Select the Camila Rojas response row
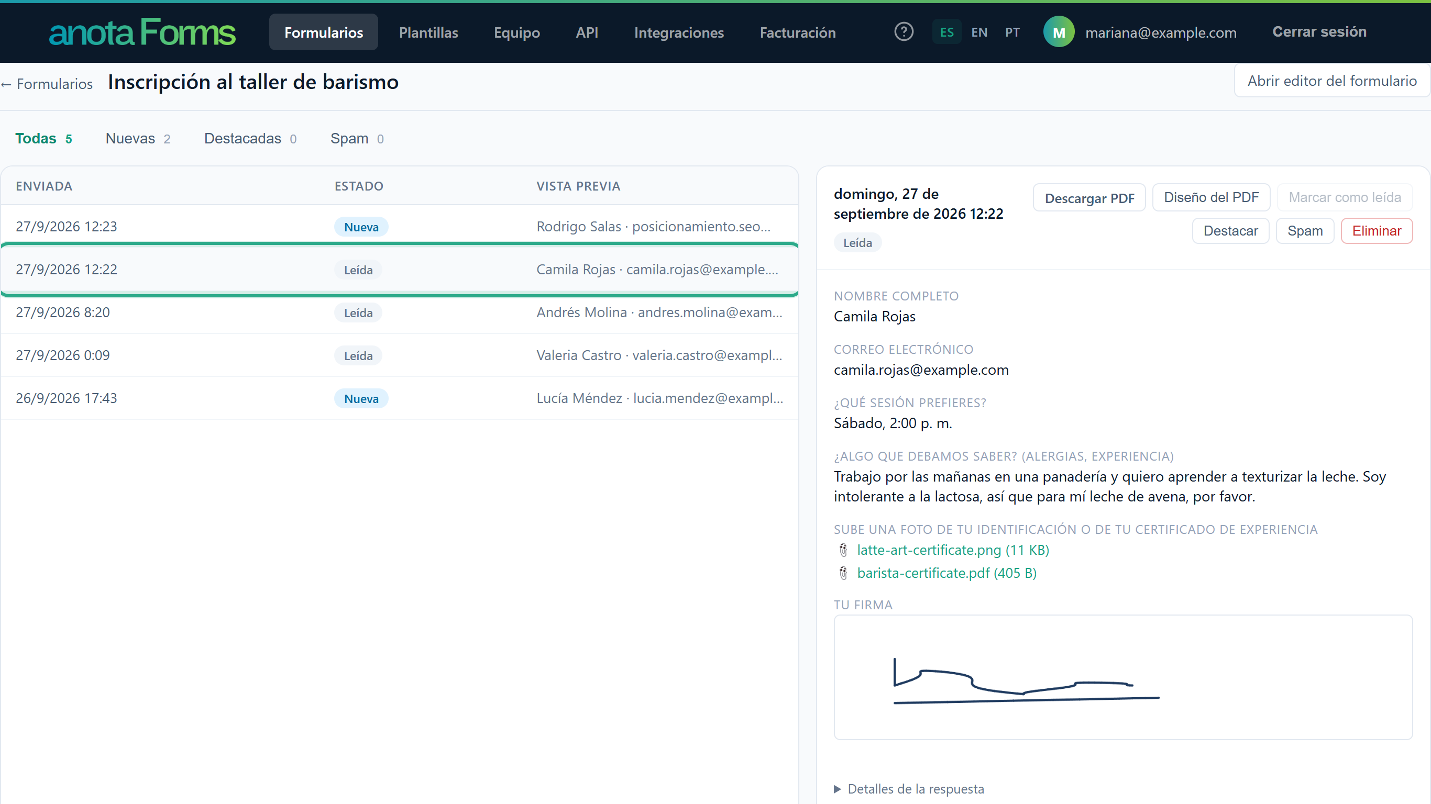This screenshot has width=1431, height=804. point(400,270)
